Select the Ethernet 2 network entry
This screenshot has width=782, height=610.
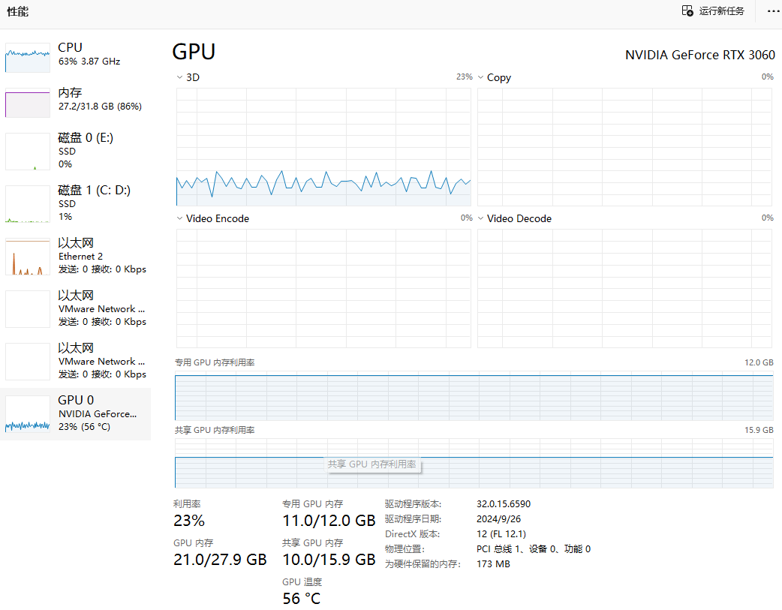81,256
